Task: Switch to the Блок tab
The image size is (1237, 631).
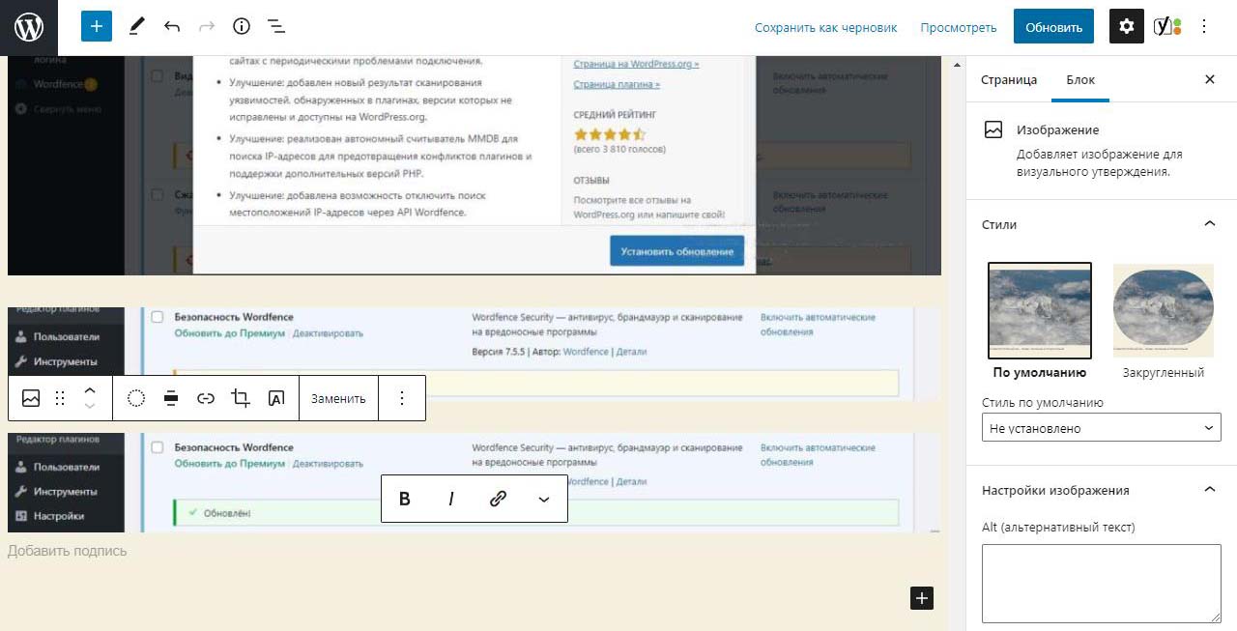Action: [1080, 79]
